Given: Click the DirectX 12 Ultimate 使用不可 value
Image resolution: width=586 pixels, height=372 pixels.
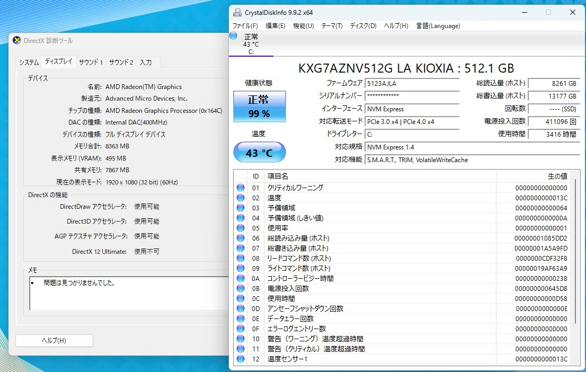Looking at the screenshot, I should (146, 252).
